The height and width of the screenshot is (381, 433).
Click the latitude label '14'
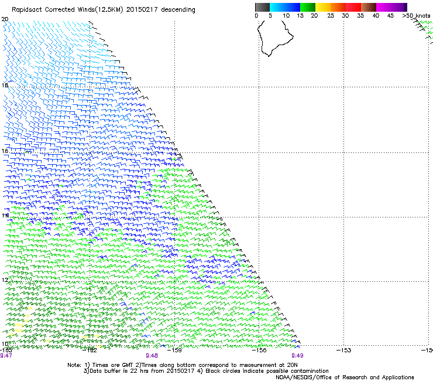pyautogui.click(x=5, y=215)
